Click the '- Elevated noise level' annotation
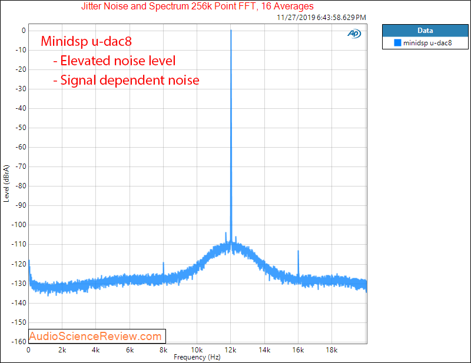This screenshot has height=363, width=471. [x=114, y=61]
